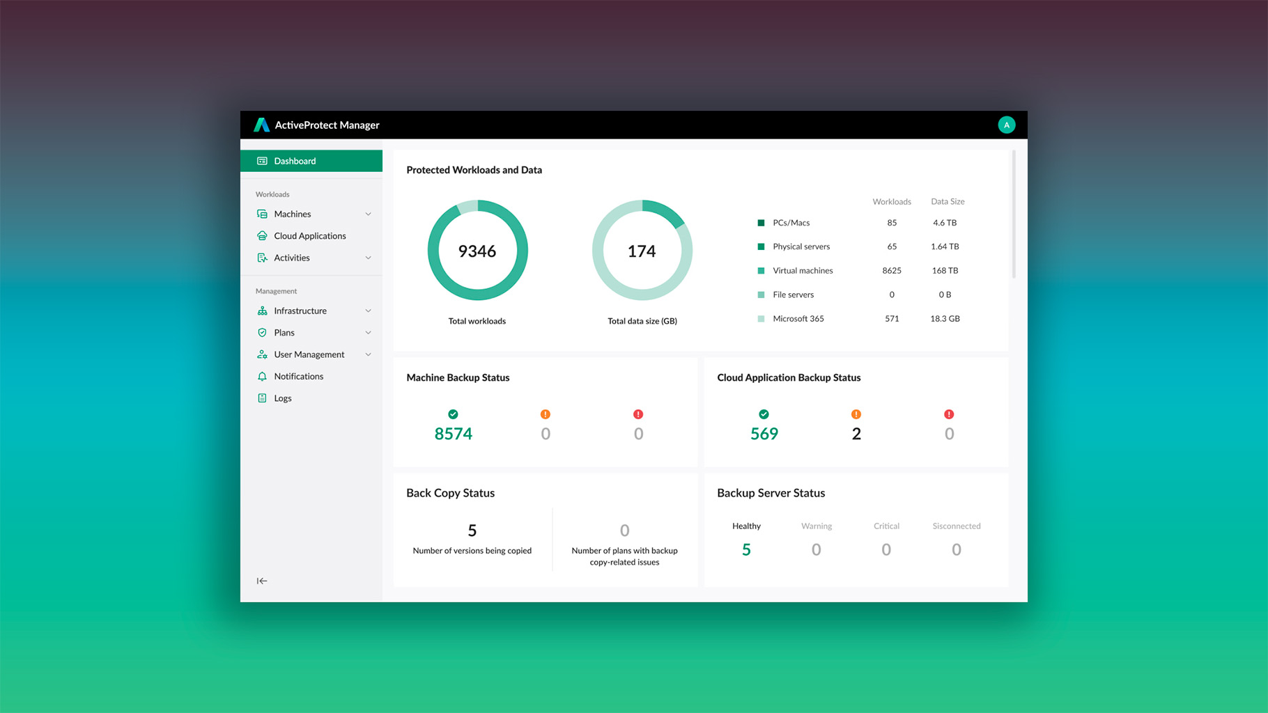1268x713 pixels.
Task: Click the dashboard vertical scrollbar
Action: [x=1014, y=214]
